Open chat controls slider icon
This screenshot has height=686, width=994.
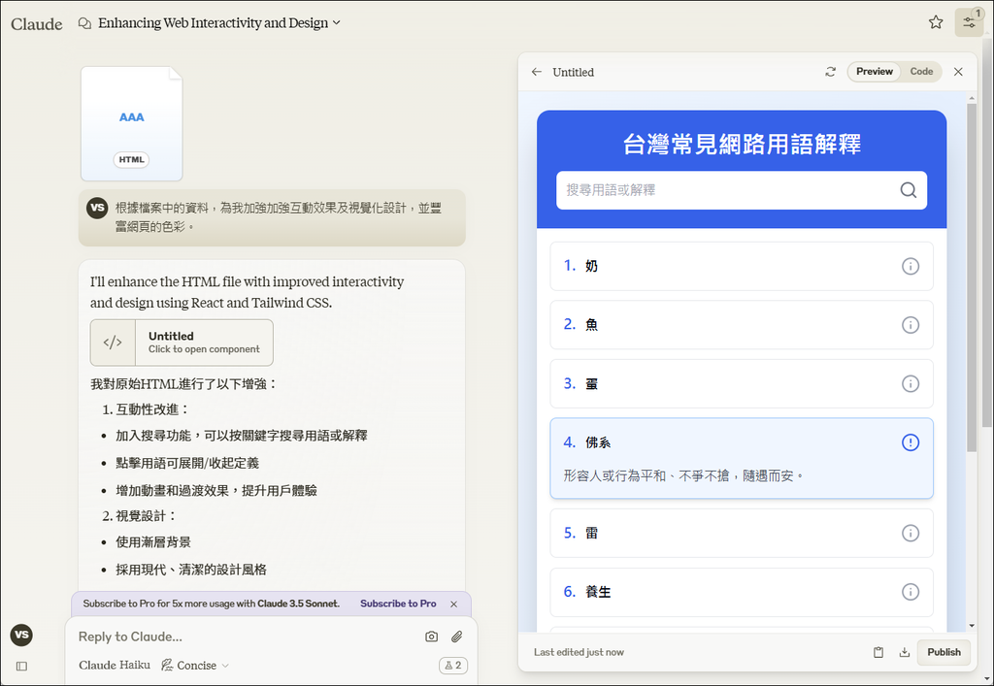[969, 23]
